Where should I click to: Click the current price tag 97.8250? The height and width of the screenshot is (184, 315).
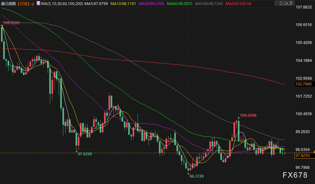[x=303, y=156]
